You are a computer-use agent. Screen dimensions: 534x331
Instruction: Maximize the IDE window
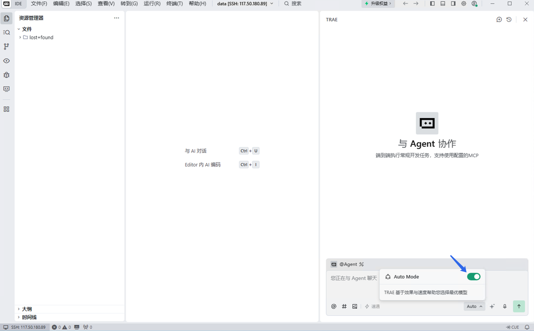pyautogui.click(x=509, y=4)
